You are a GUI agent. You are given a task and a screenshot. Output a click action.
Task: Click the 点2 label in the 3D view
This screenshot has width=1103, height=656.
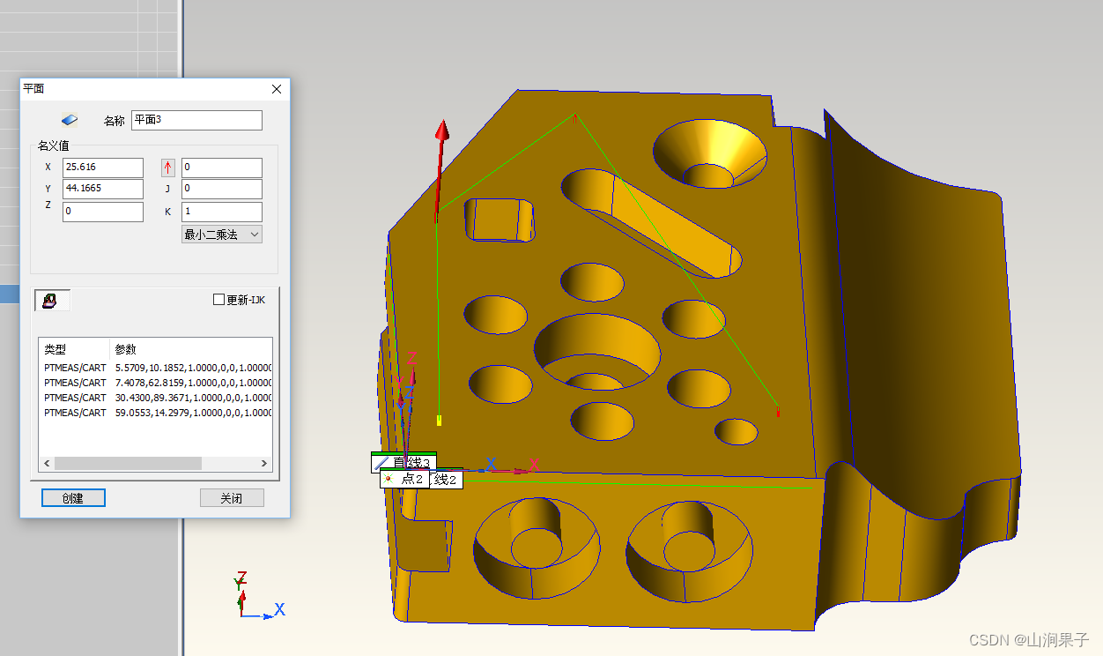(403, 479)
